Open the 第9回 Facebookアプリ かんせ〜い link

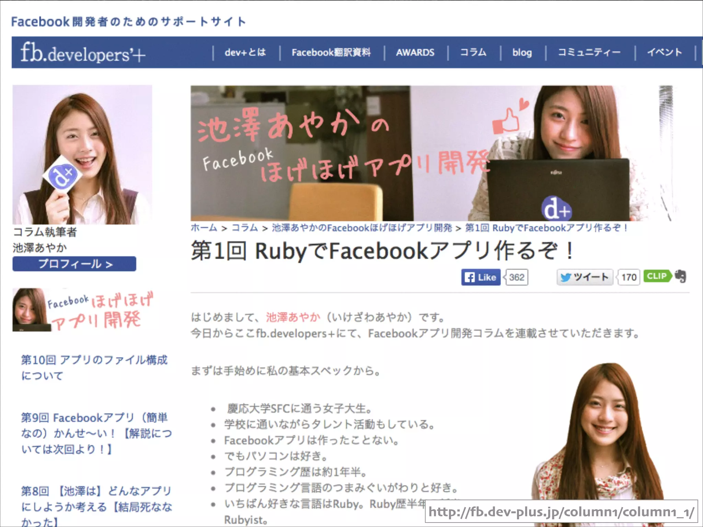(96, 433)
